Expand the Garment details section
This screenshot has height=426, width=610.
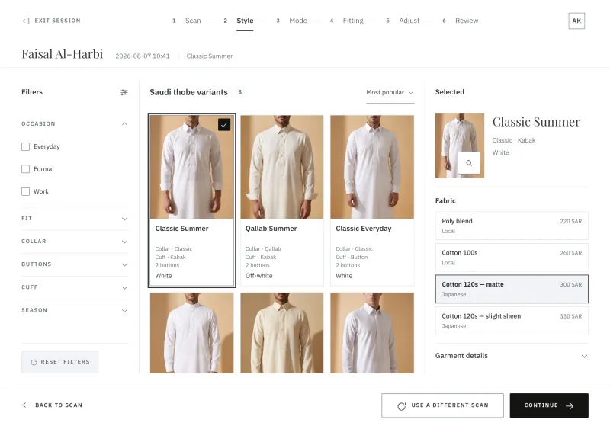pyautogui.click(x=512, y=356)
